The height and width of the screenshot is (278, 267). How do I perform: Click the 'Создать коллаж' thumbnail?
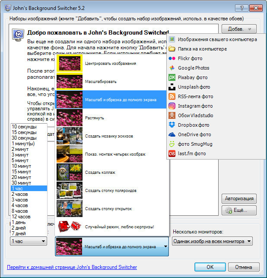click(70, 173)
